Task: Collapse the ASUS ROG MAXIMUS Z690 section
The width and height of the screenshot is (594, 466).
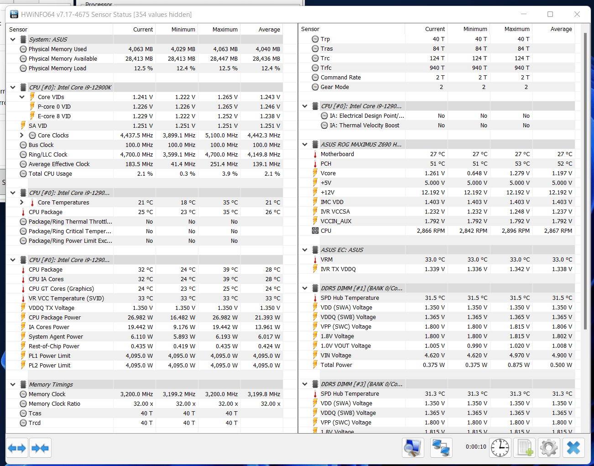Action: pos(305,144)
